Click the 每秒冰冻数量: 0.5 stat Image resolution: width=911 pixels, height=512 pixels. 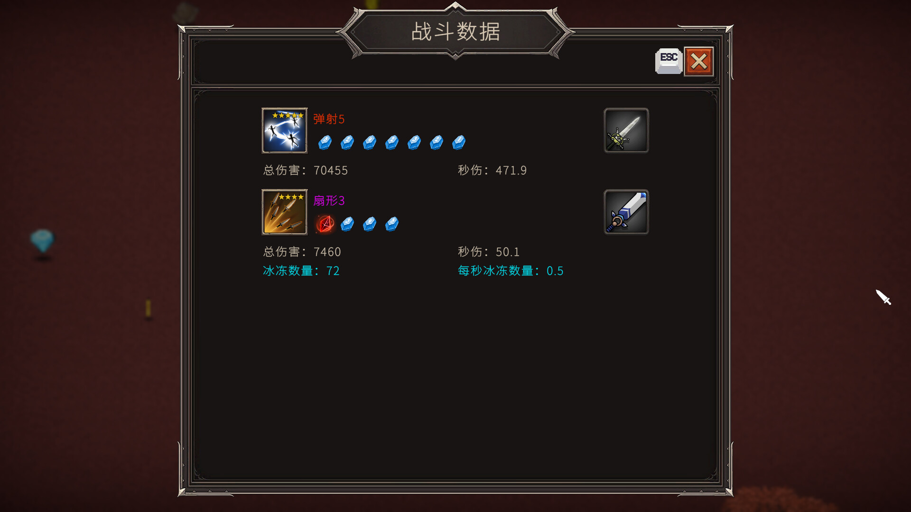511,271
